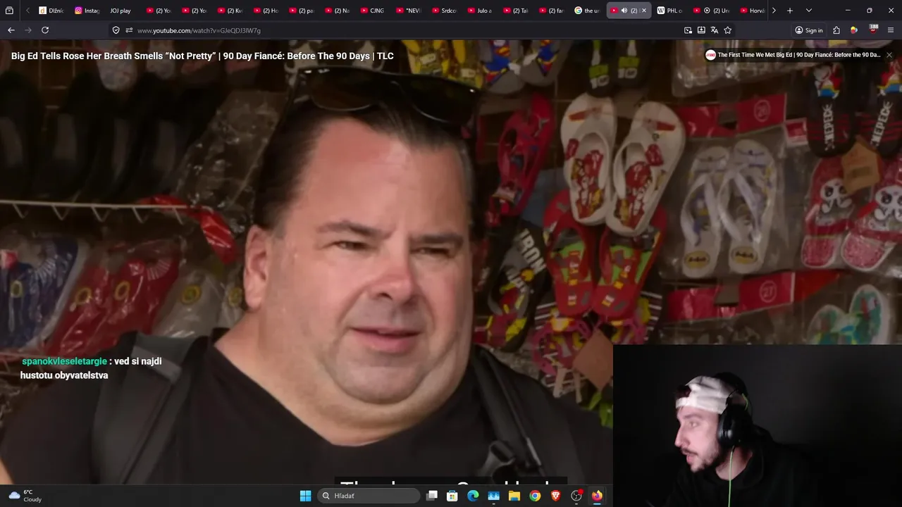The height and width of the screenshot is (507, 902).
Task: Open Google Chrome from taskbar
Action: tap(535, 496)
